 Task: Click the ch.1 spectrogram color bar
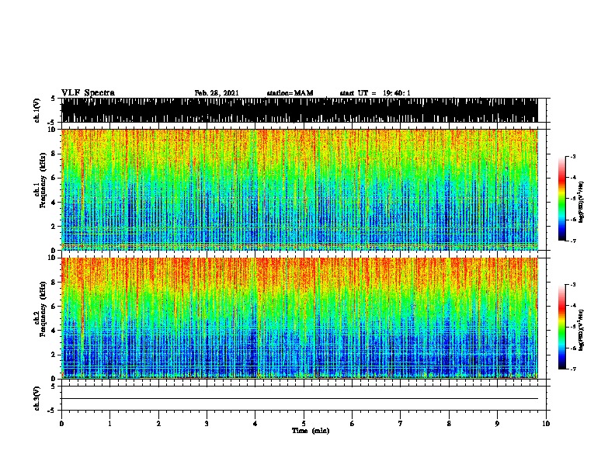tap(562, 199)
